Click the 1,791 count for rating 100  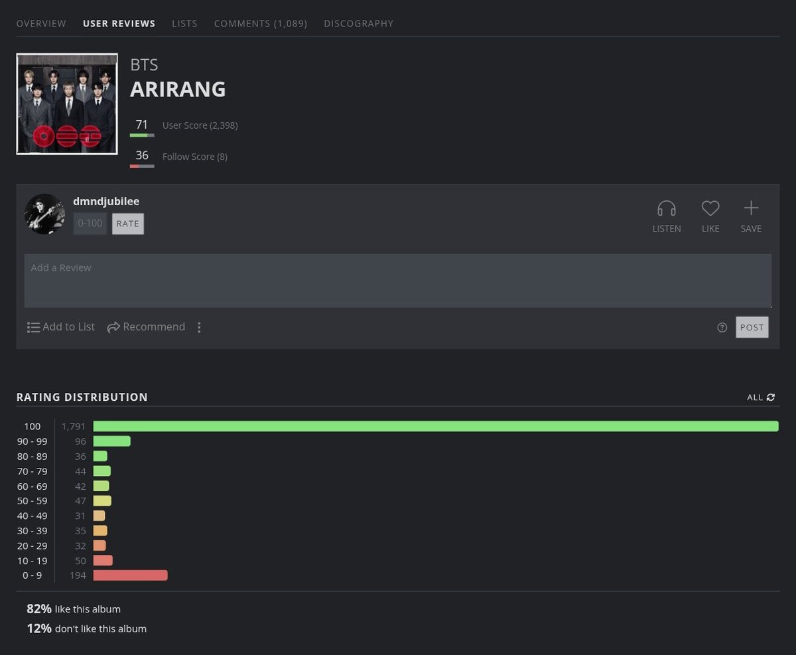pyautogui.click(x=74, y=426)
